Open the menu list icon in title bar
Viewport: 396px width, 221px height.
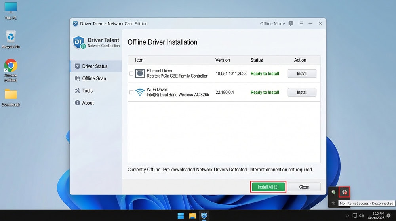pos(301,23)
